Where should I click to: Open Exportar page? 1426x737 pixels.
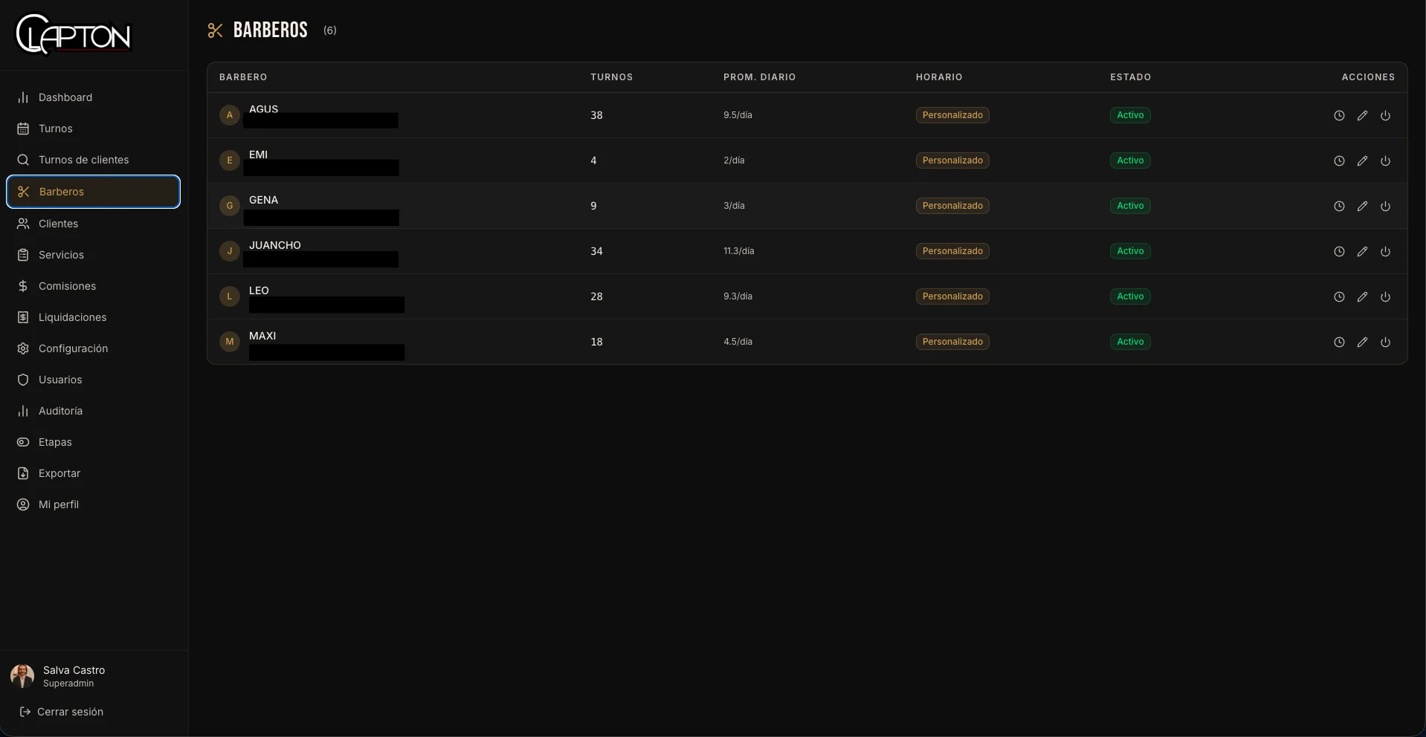coord(93,473)
